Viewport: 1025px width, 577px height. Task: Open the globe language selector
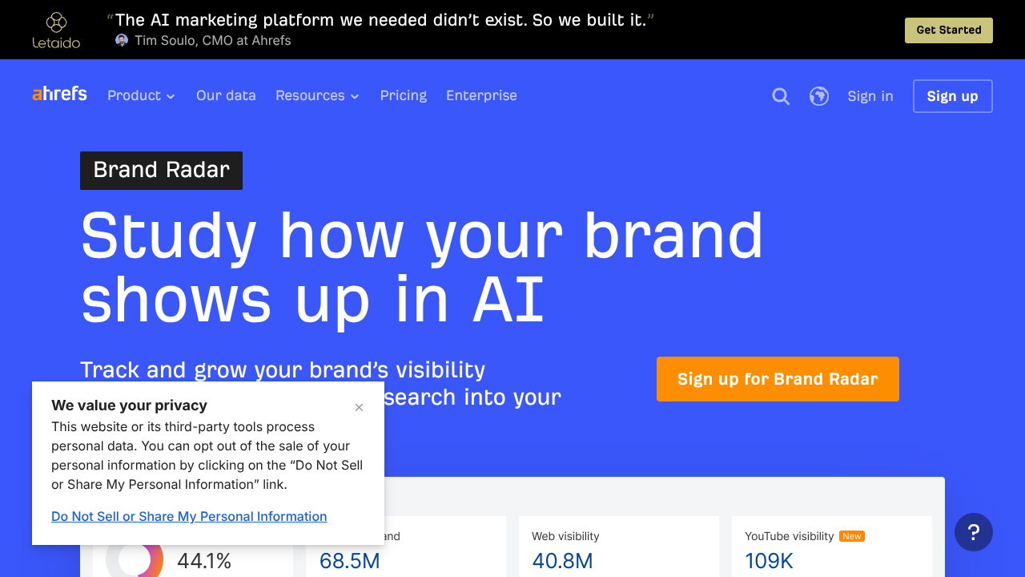tap(819, 96)
